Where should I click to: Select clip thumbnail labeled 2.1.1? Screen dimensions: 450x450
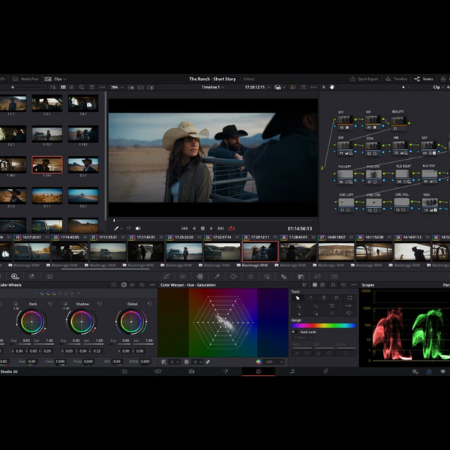(x=83, y=165)
